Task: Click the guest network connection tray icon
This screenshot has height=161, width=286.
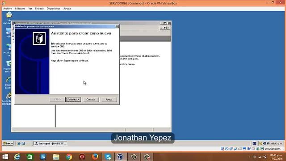Action: click(x=264, y=144)
